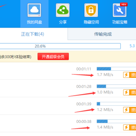136x136 pixels.
Task: Select the 1.4 MB/s speed text
Action: 105,127
